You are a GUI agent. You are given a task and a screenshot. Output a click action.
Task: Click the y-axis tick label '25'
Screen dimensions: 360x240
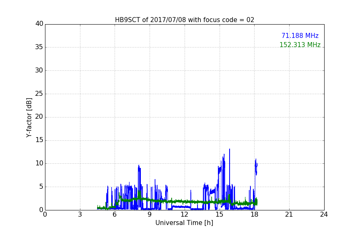[x=39, y=94]
